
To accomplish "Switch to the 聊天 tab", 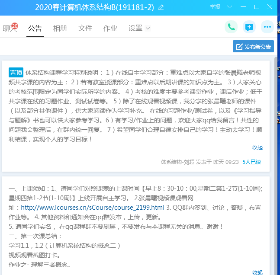I will point(10,29).
